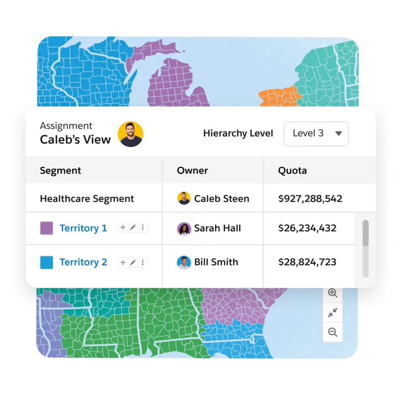Click Caleb's profile photo in the header
This screenshot has height=395, width=395.
click(x=130, y=134)
